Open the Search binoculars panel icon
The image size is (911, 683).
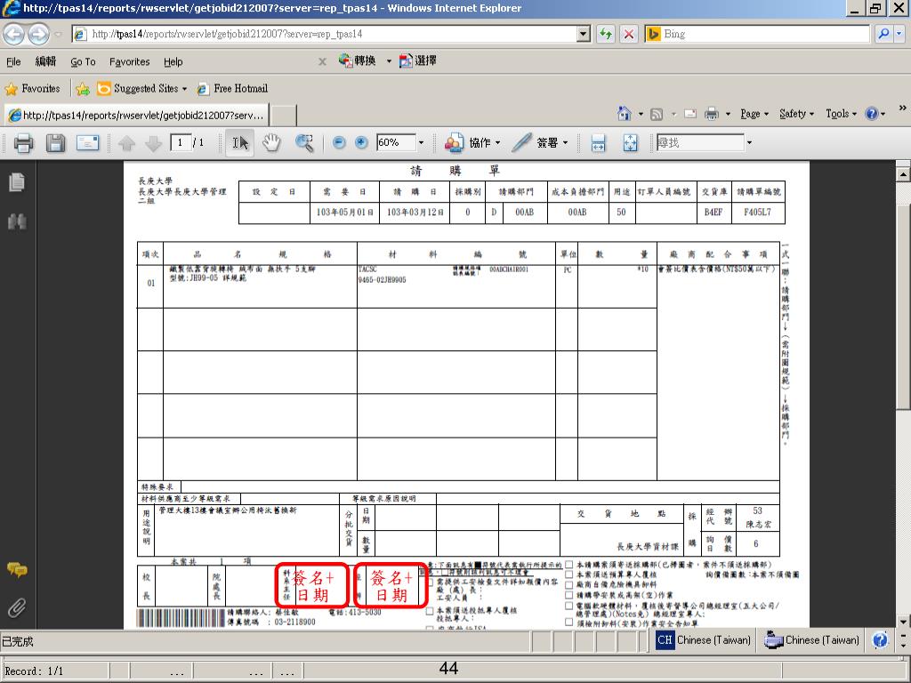click(x=17, y=221)
